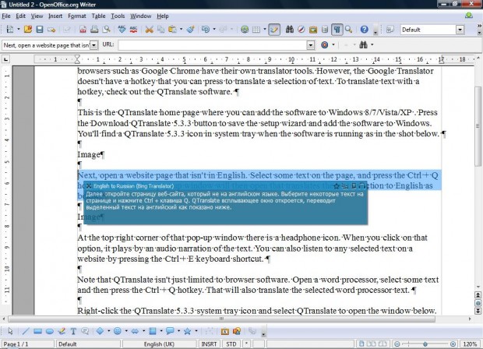483x349 pixels.
Task: Create a new document with the New icon
Action: (x=10, y=30)
